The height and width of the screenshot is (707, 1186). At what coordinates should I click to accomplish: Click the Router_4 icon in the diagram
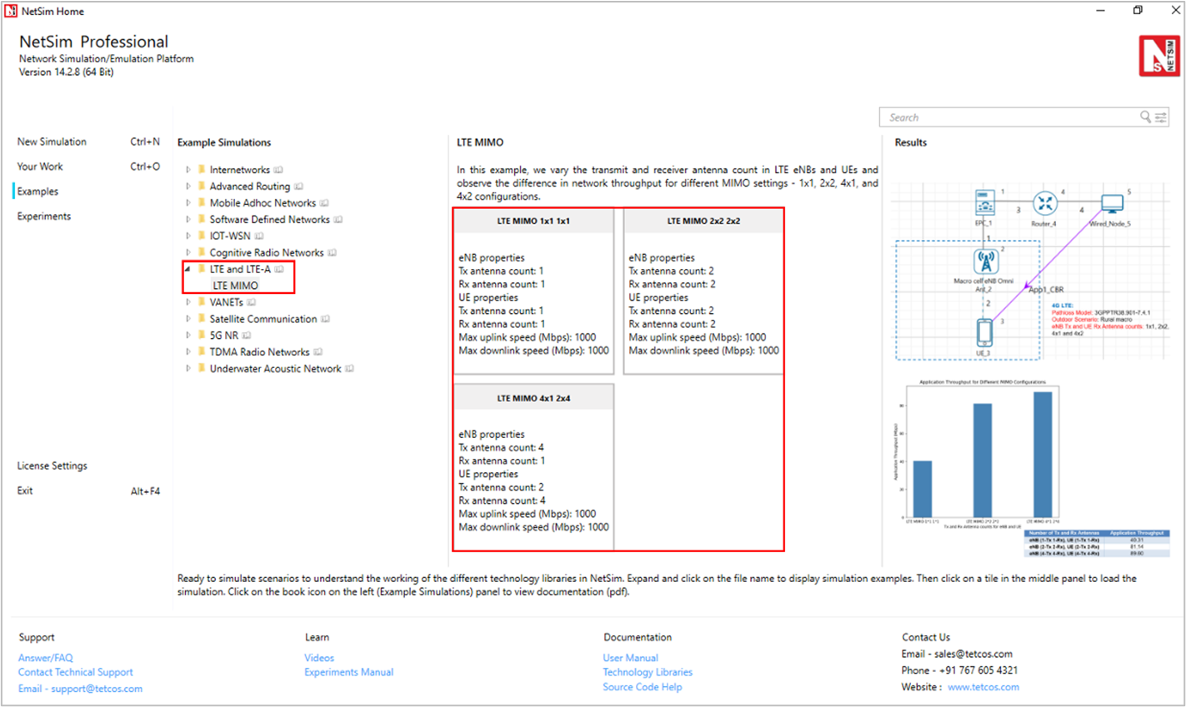pyautogui.click(x=1044, y=203)
